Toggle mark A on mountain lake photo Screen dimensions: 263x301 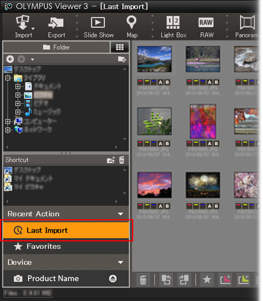[x=161, y=82]
